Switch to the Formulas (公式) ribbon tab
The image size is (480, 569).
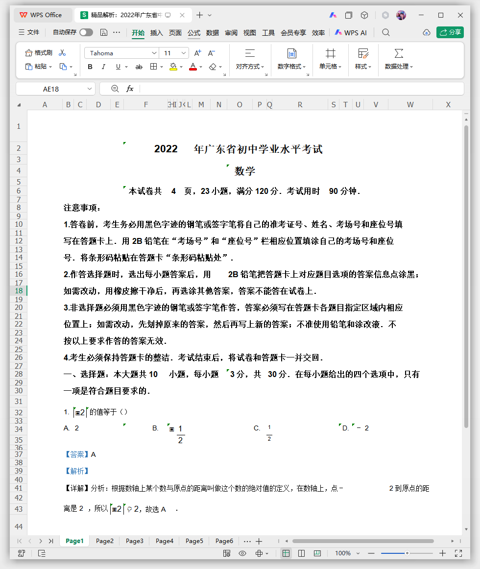pyautogui.click(x=194, y=33)
